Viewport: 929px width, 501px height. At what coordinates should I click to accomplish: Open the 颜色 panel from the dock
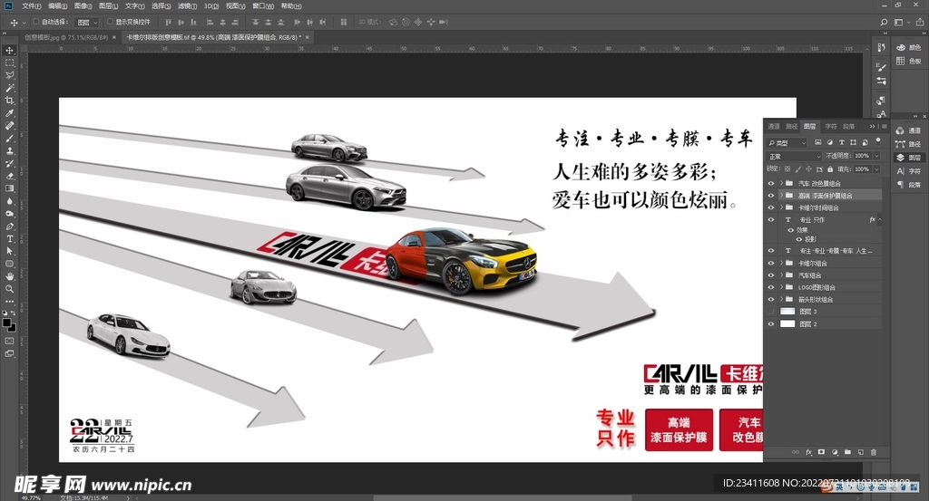click(x=909, y=47)
